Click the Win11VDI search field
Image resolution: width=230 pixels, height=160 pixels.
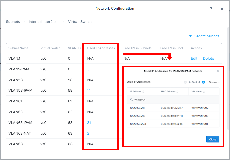173,100
